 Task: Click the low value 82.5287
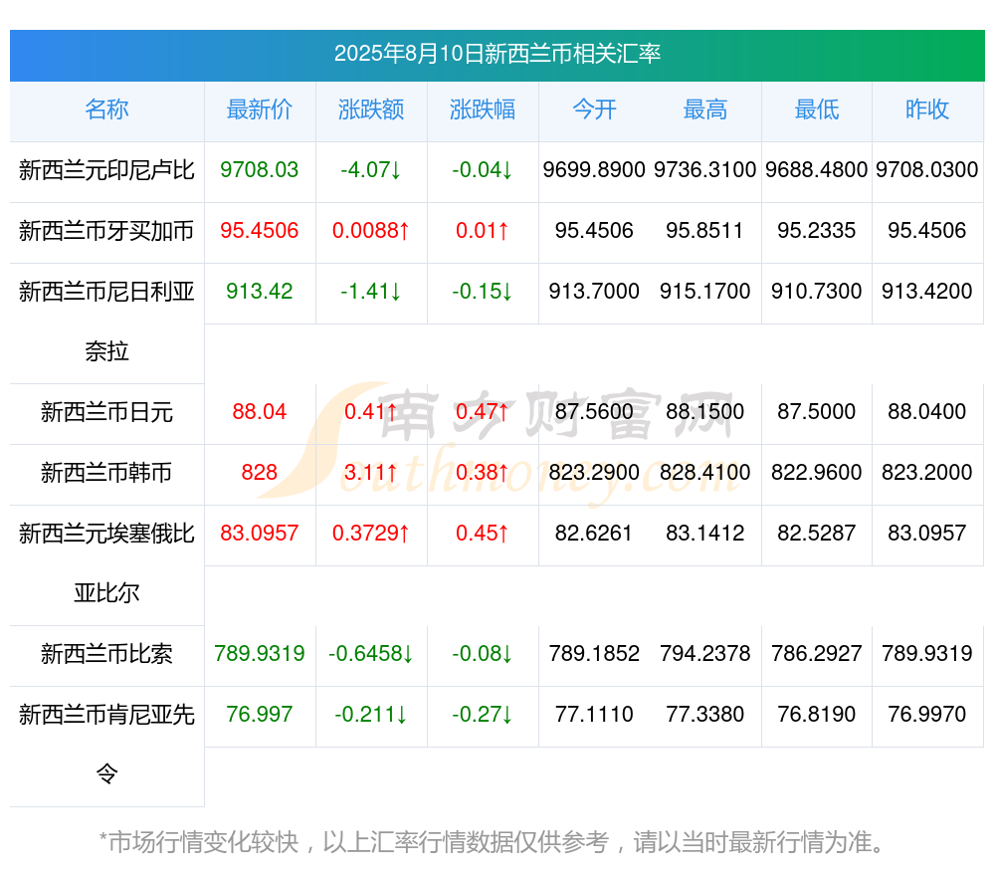click(x=817, y=534)
